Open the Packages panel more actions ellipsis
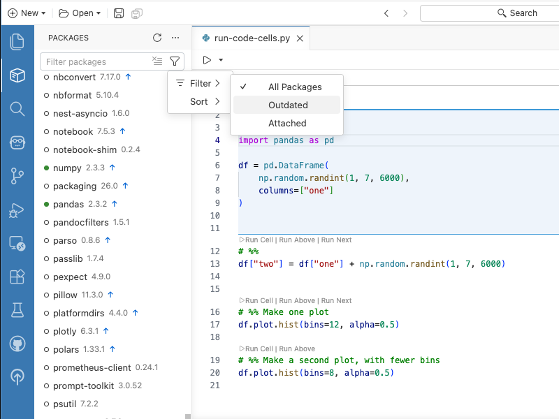The width and height of the screenshot is (559, 419). (x=175, y=38)
